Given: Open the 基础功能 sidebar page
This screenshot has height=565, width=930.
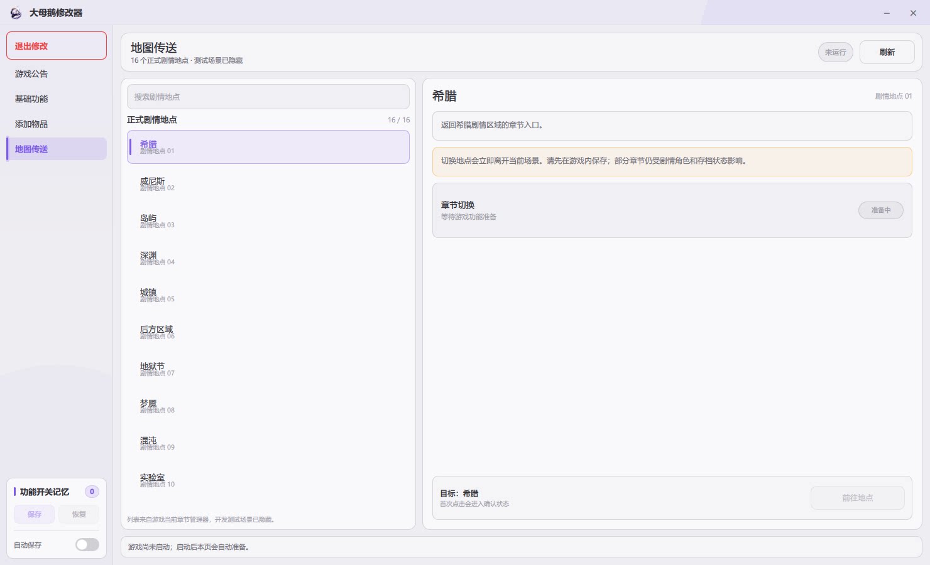Looking at the screenshot, I should [x=57, y=99].
